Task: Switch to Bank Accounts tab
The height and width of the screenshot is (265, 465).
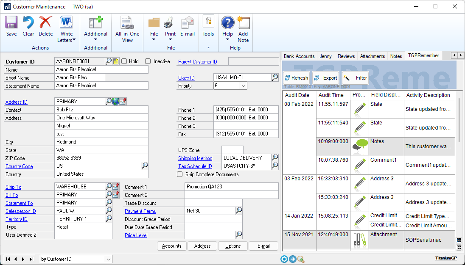Action: [x=299, y=56]
